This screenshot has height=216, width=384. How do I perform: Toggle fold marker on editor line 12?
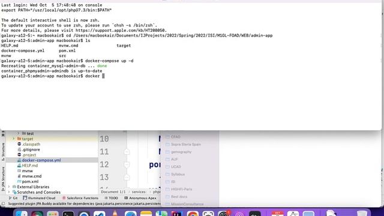[127, 164]
